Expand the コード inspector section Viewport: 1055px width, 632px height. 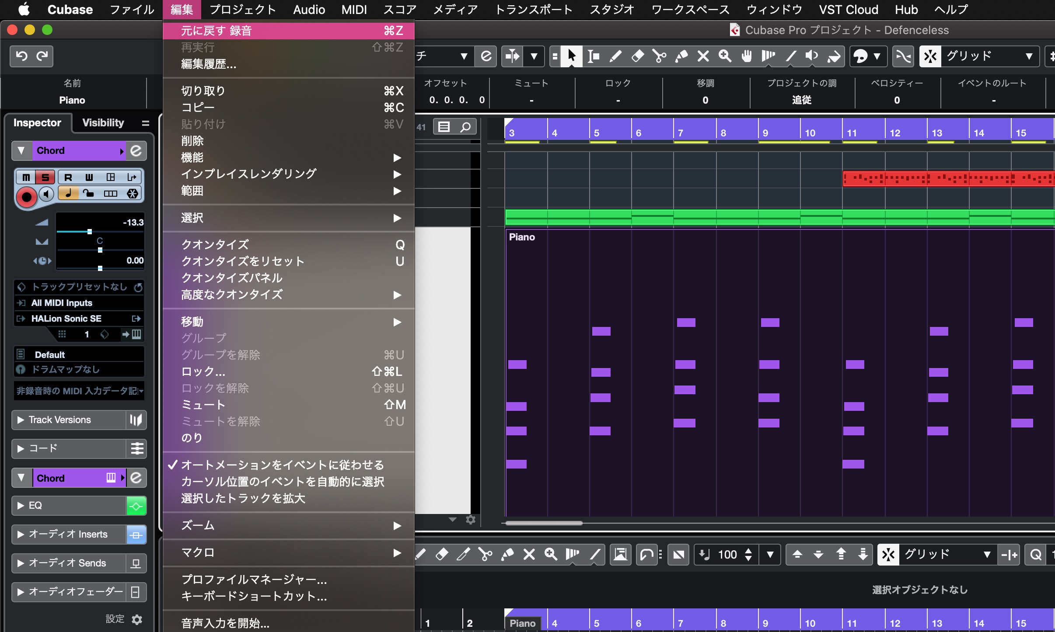(x=21, y=449)
